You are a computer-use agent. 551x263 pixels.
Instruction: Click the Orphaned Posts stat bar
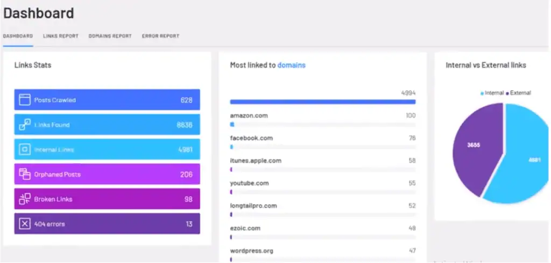(x=107, y=174)
